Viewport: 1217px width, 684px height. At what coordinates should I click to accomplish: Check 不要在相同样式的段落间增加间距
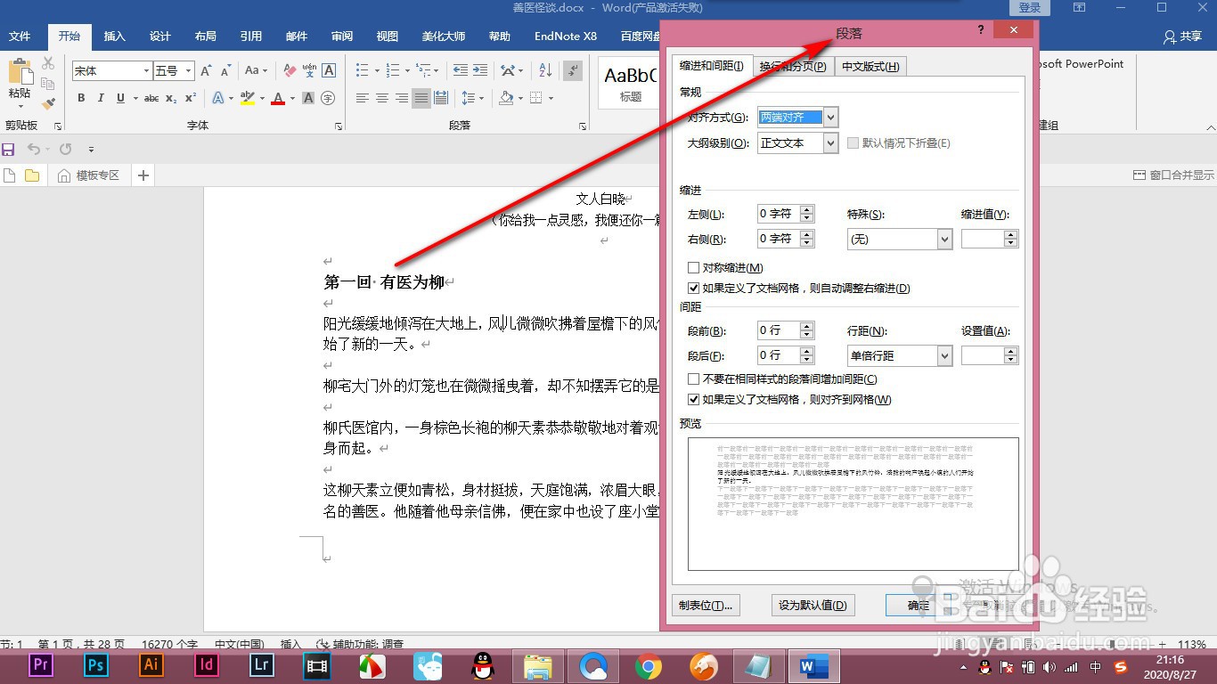coord(693,379)
